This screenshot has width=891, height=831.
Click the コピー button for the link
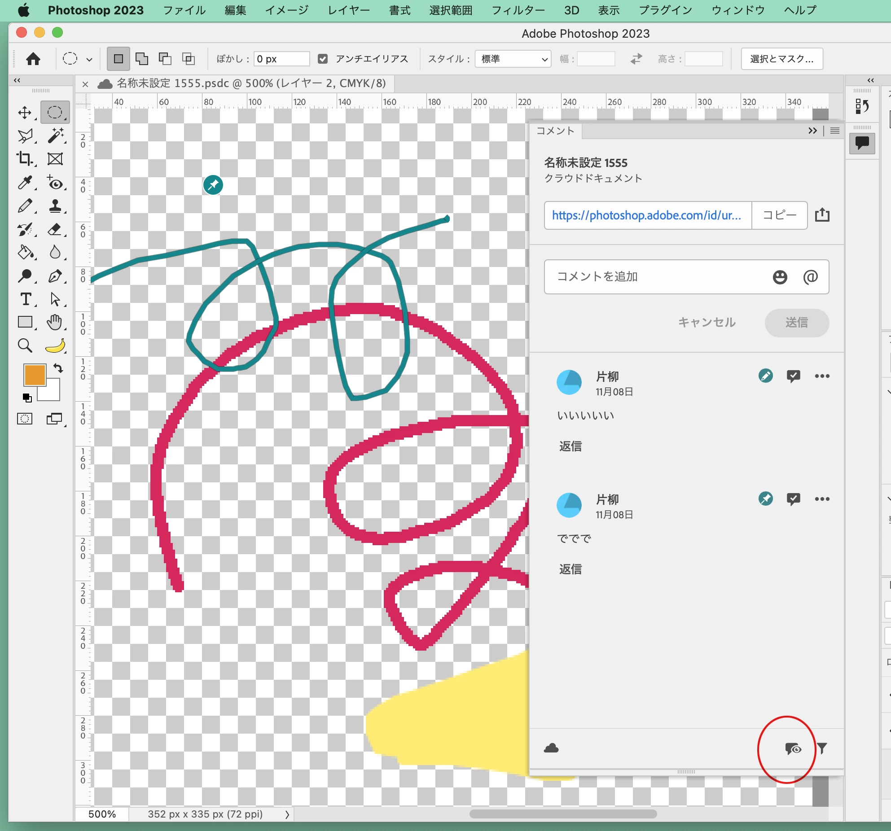coord(779,215)
